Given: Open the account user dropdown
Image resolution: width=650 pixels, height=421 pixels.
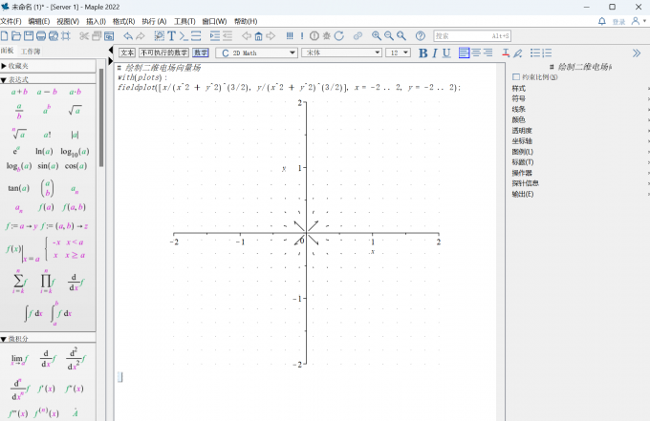Looking at the screenshot, I should (639, 21).
